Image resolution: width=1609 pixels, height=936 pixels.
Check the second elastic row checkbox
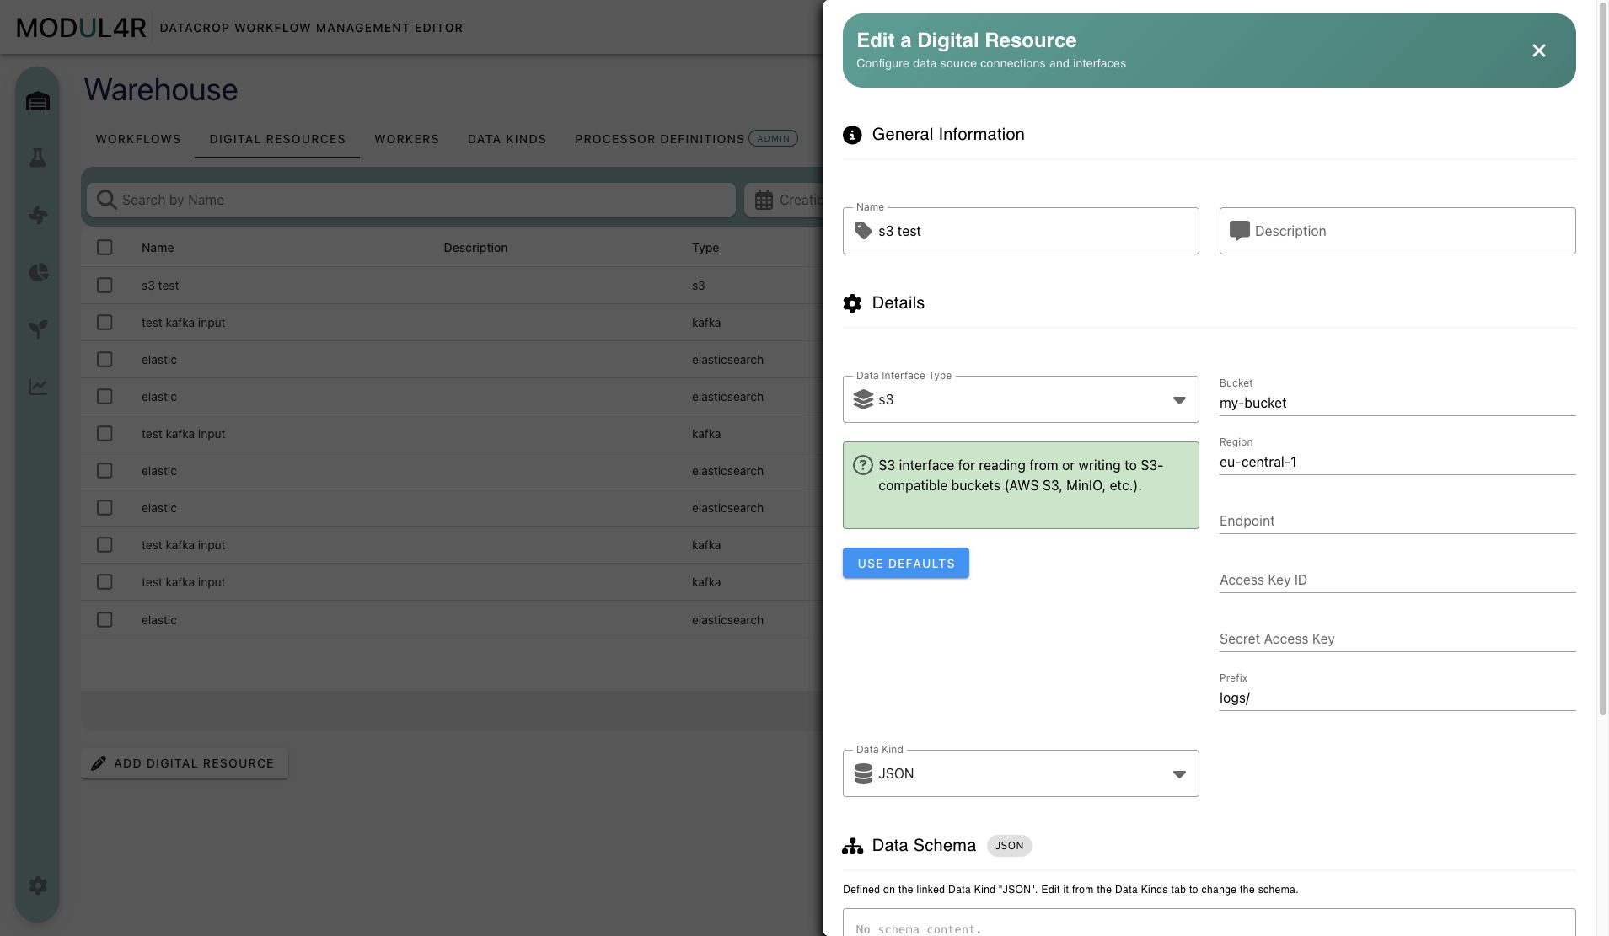pyautogui.click(x=105, y=397)
